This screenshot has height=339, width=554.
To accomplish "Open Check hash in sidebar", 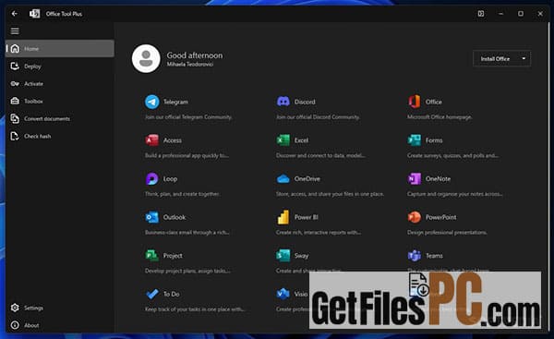I will coord(60,136).
